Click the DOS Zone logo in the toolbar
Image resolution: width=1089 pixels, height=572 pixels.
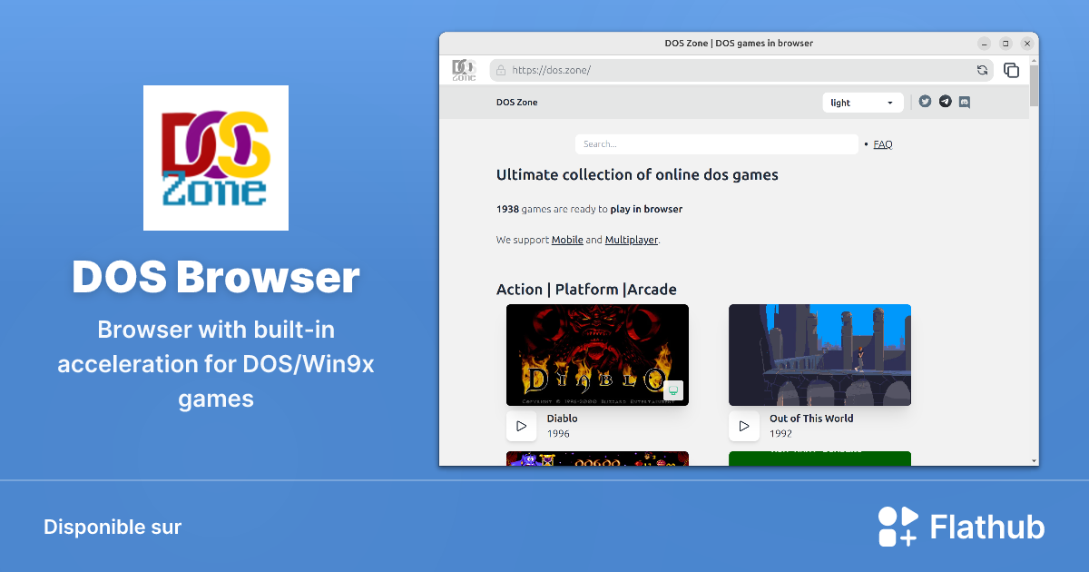tap(463, 70)
